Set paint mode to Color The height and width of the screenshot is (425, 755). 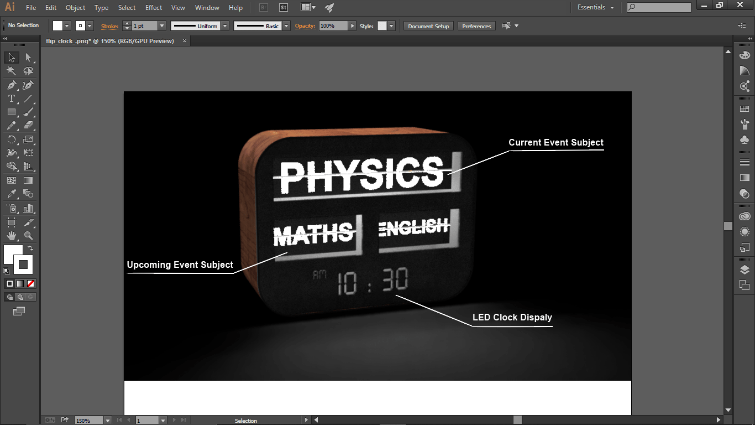[9, 283]
